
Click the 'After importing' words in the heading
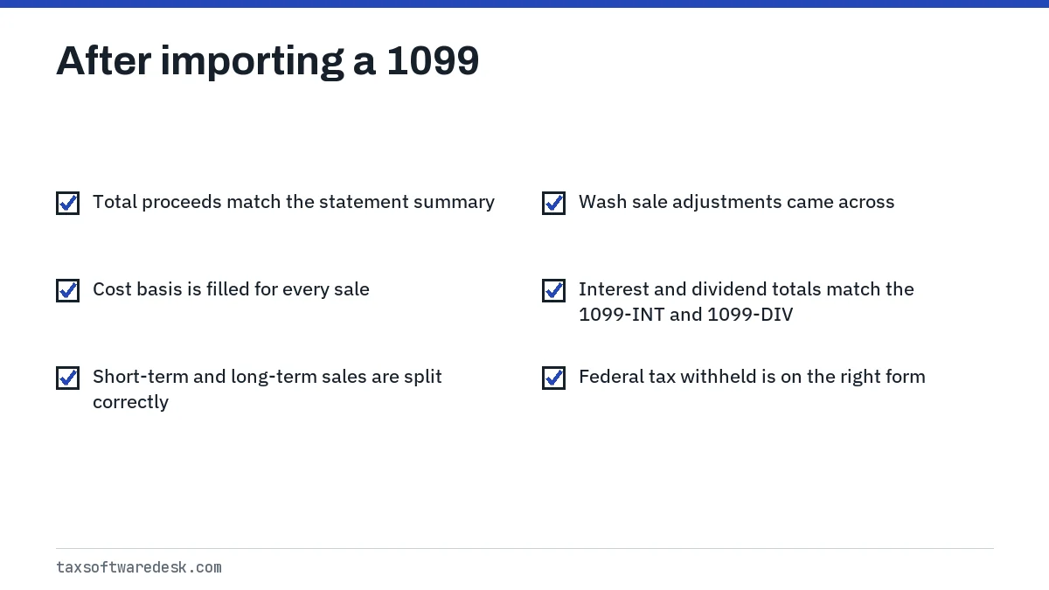[200, 61]
